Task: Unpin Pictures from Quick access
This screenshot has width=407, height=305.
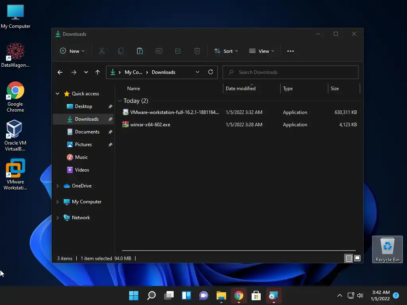Action: (x=110, y=145)
